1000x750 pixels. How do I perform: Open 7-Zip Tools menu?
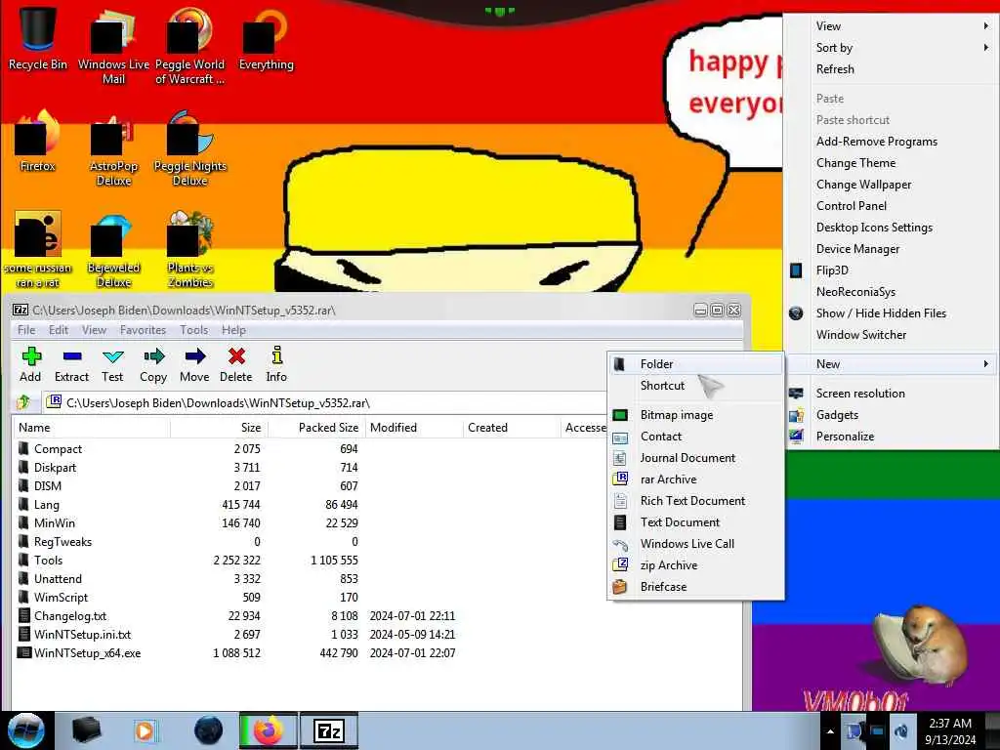pyautogui.click(x=194, y=330)
